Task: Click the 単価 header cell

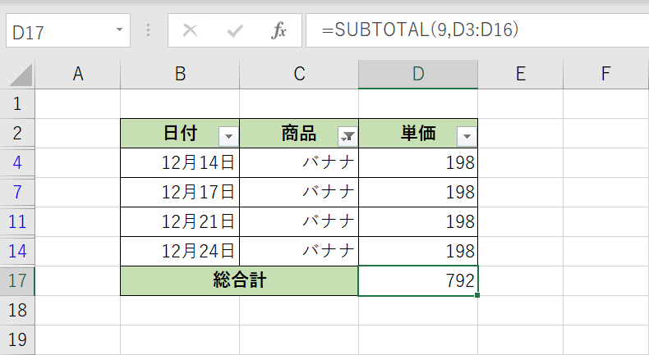Action: 418,134
